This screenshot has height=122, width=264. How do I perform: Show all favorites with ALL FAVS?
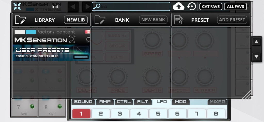pyautogui.click(x=235, y=6)
